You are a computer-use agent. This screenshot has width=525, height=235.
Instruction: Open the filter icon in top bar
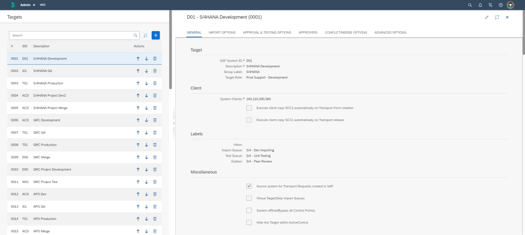tap(490, 5)
